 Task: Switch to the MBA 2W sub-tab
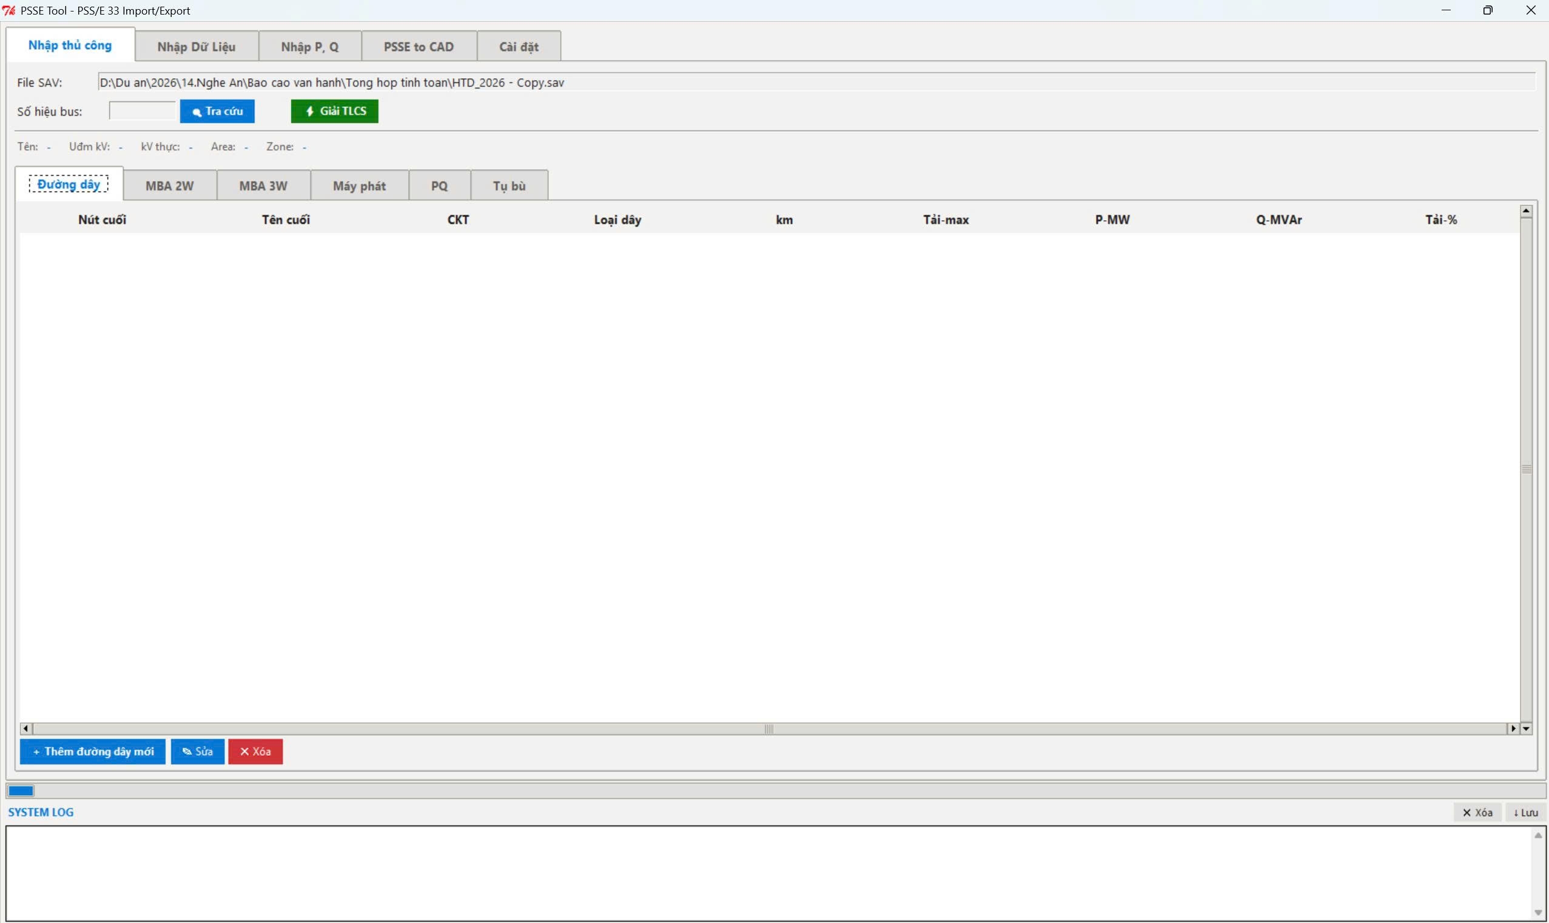click(x=170, y=186)
